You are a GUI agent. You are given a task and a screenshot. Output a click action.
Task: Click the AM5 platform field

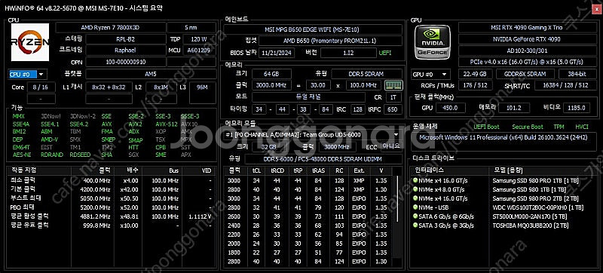pos(151,74)
